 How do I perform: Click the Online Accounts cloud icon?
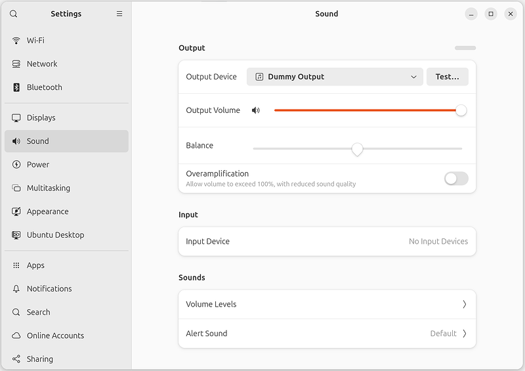coord(16,336)
